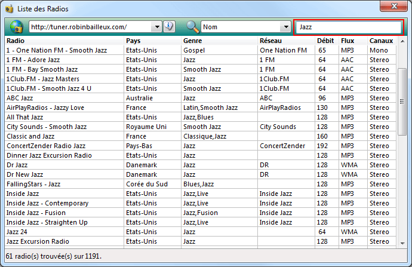Sort by the Réseau column header
Viewport: 412px width, 267px height.
pos(286,41)
